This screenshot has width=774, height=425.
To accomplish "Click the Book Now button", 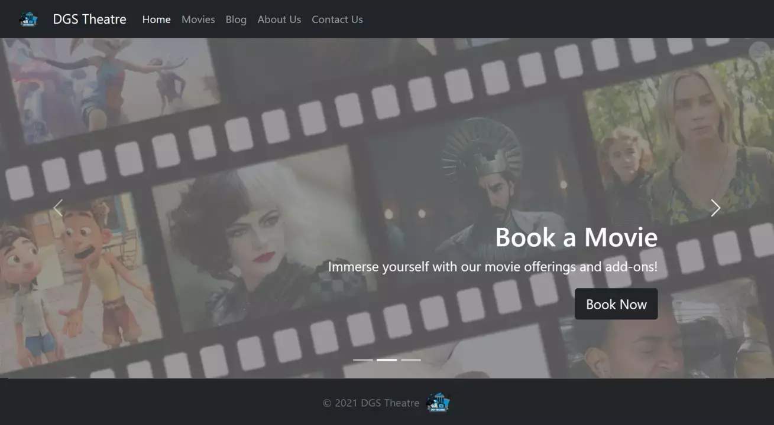I will pyautogui.click(x=616, y=304).
